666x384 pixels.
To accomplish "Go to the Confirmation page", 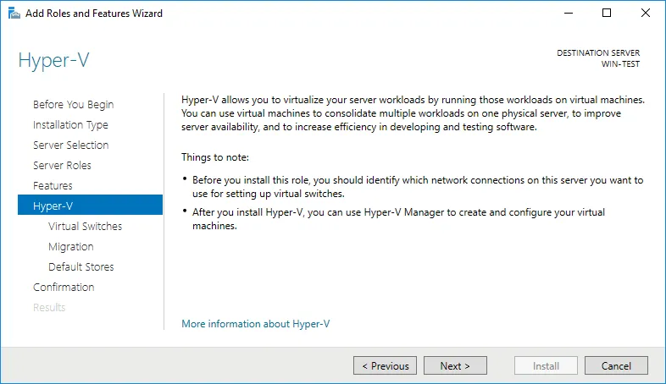I will click(x=64, y=288).
